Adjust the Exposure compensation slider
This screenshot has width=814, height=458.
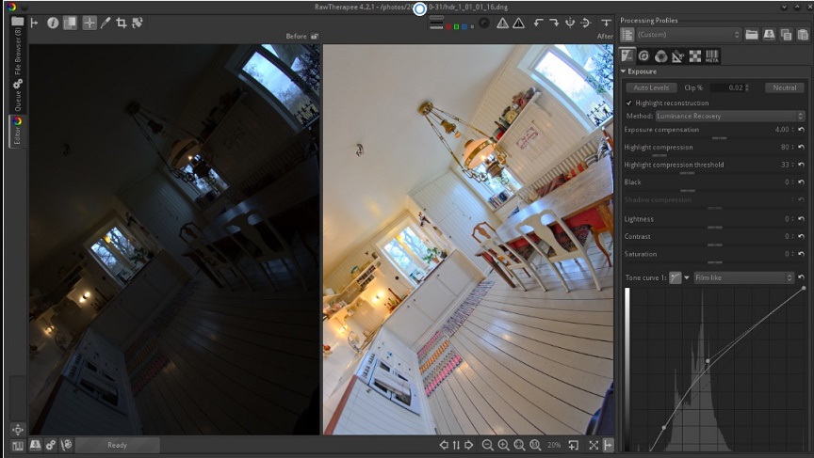pos(719,137)
